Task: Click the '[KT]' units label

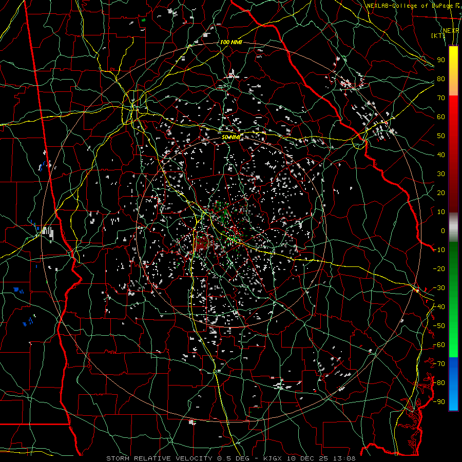Action: coord(438,35)
